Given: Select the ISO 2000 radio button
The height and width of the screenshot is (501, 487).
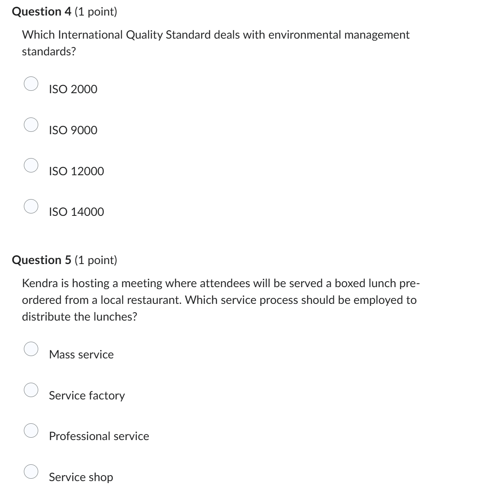Looking at the screenshot, I should tap(31, 84).
